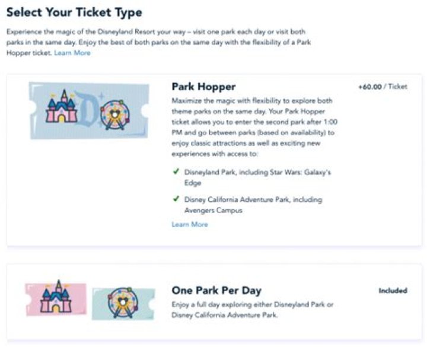427x347 pixels.
Task: Click the Ferris wheel icon on Park Hopper ticket
Action: pos(115,114)
